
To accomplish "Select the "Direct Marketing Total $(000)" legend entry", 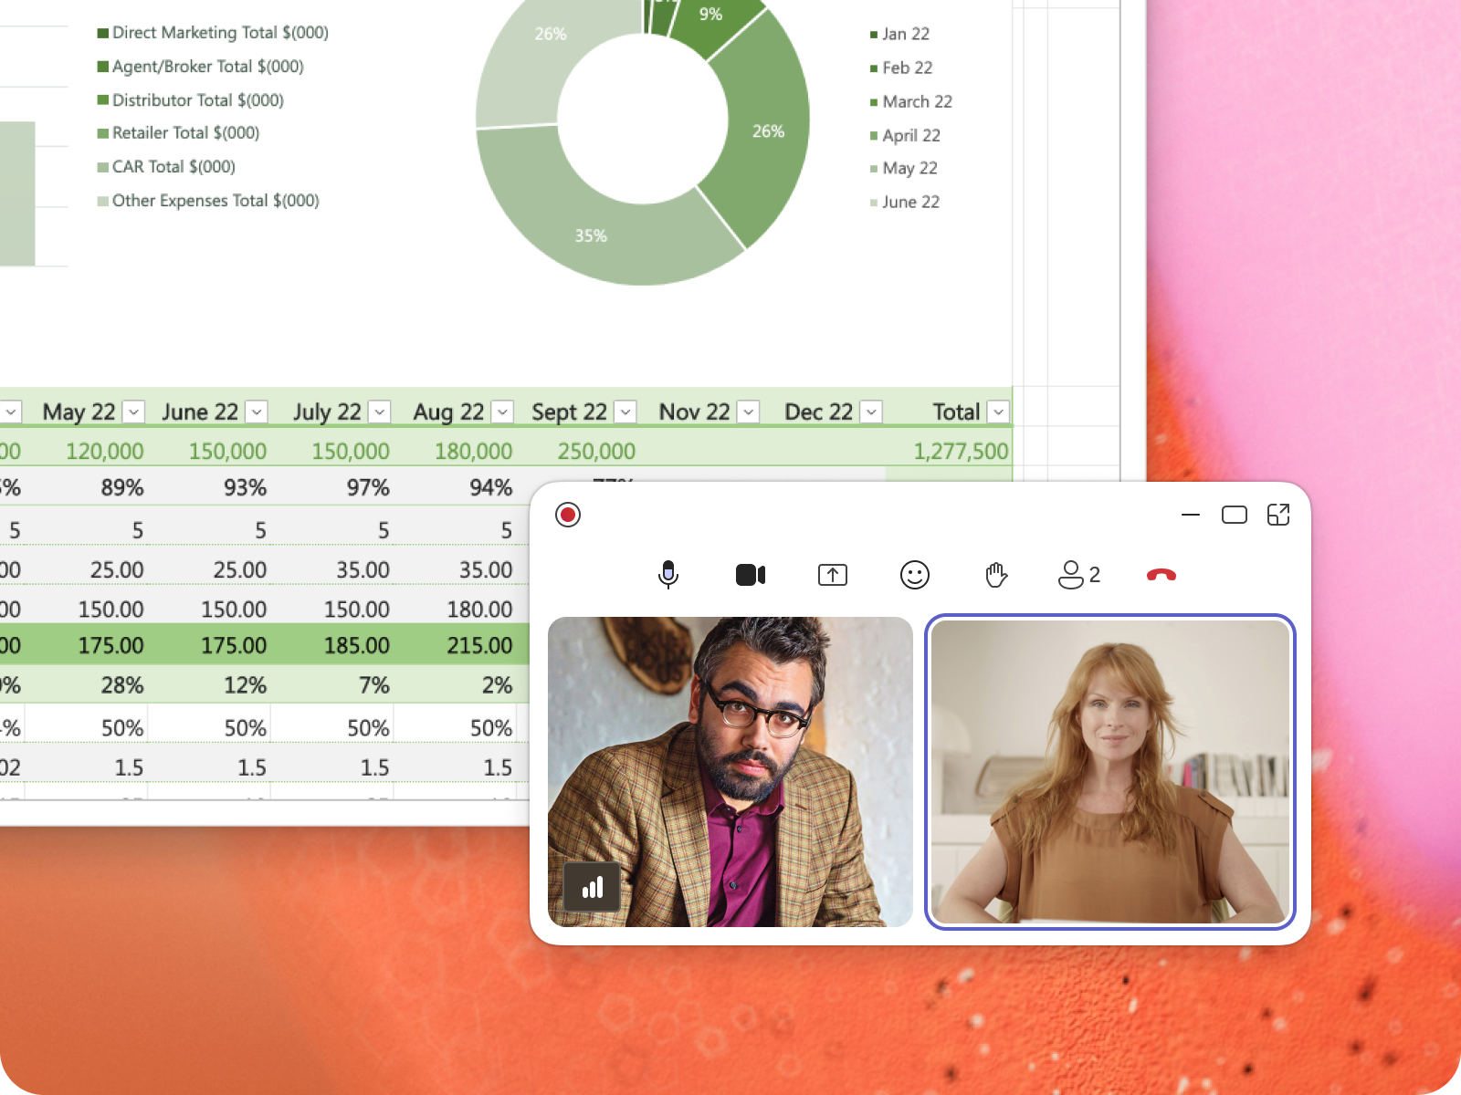I will pyautogui.click(x=213, y=33).
